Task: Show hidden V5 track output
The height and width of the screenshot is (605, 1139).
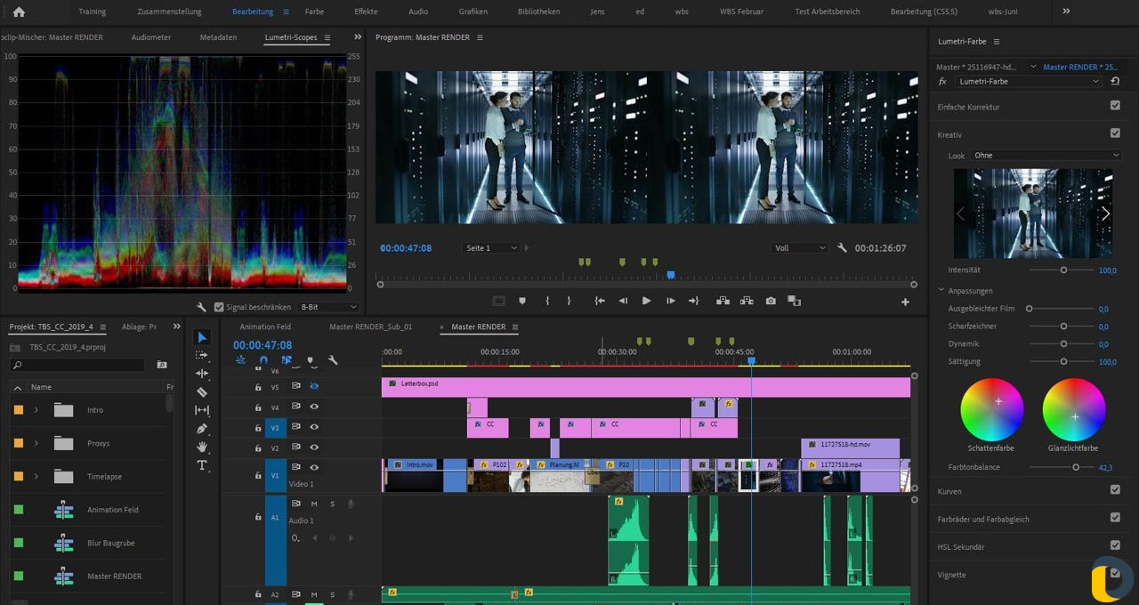Action: [x=314, y=386]
